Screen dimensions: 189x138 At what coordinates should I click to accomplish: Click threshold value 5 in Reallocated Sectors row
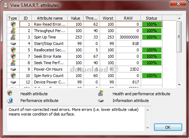coord(97,50)
